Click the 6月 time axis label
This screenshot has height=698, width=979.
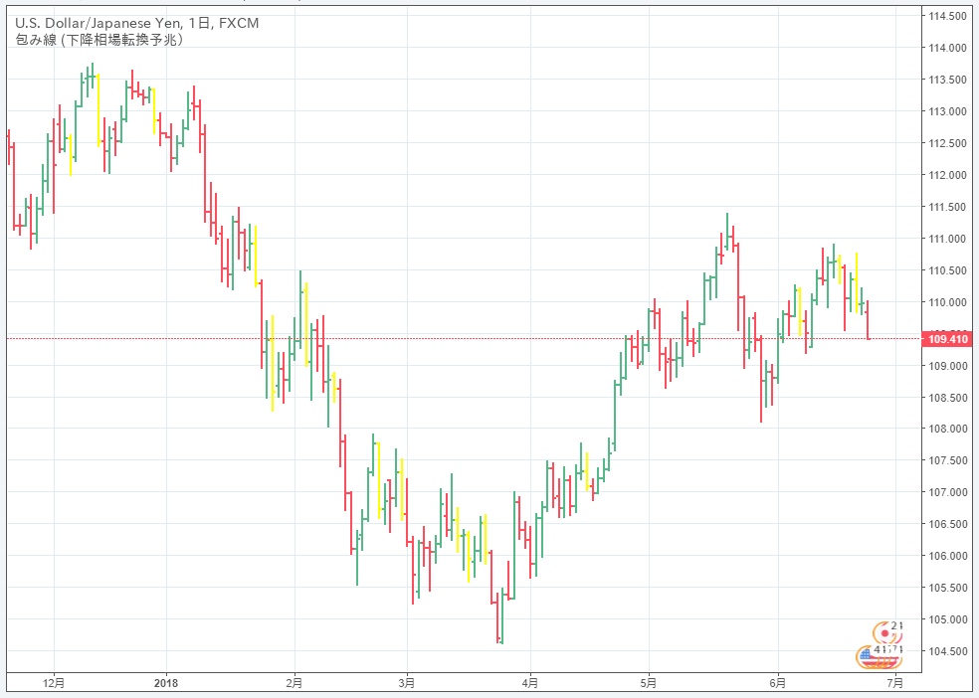[x=778, y=683]
